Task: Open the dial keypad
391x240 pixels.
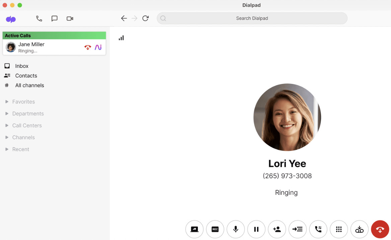Action: pyautogui.click(x=339, y=229)
